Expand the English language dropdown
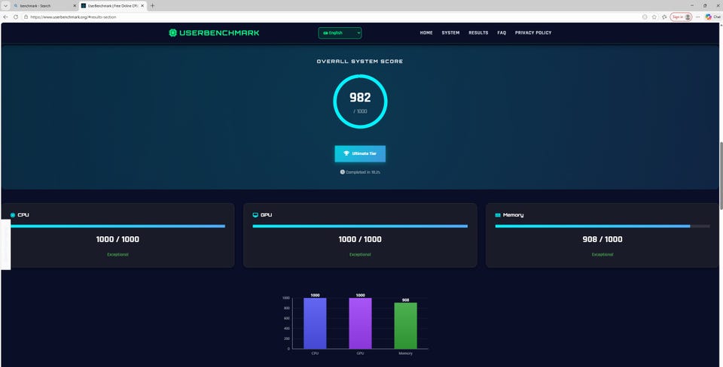 (340, 32)
